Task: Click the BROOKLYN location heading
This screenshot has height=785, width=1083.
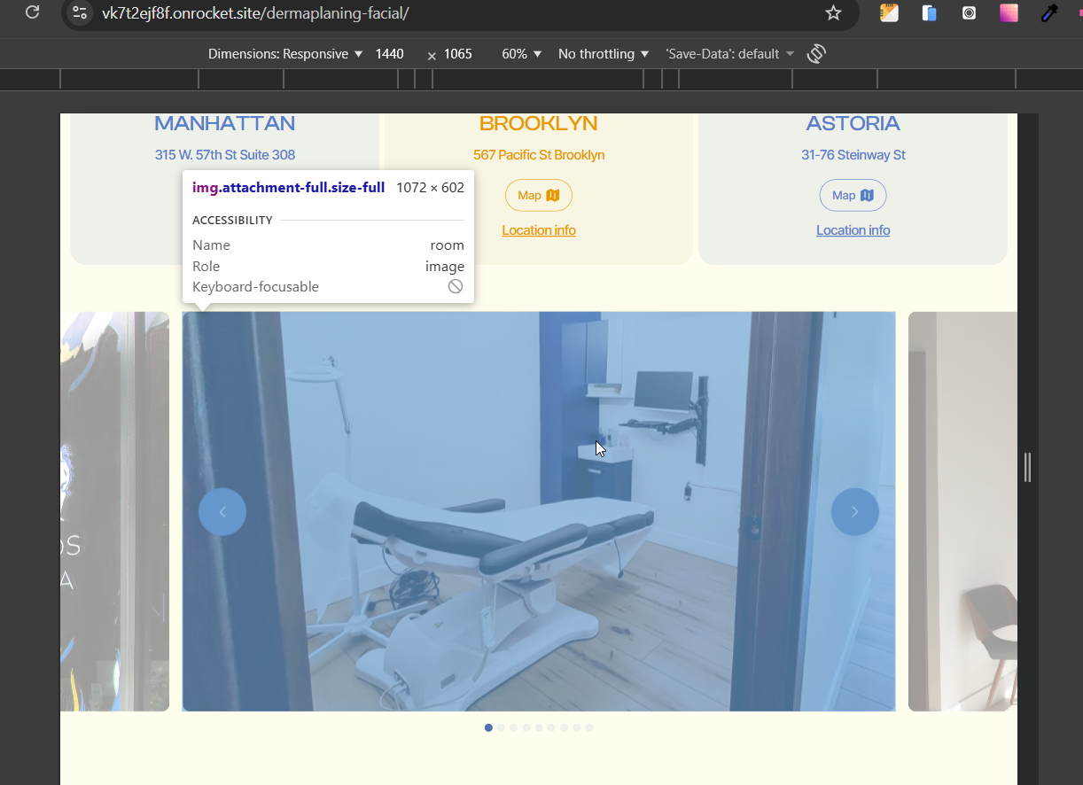Action: click(539, 123)
